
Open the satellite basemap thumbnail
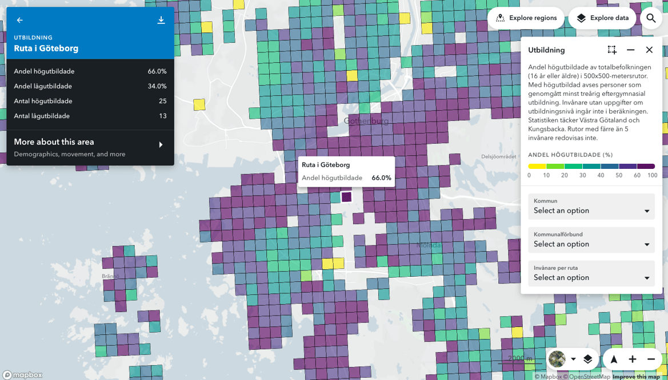pos(557,359)
